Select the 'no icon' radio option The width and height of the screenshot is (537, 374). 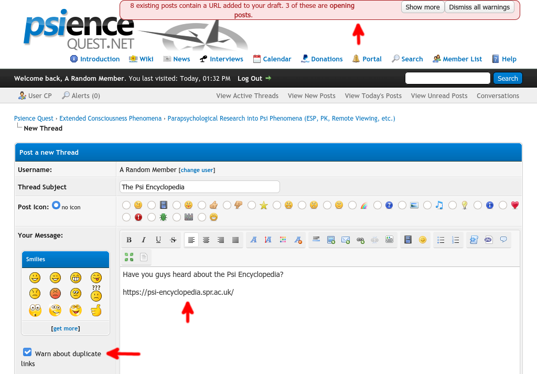point(56,206)
